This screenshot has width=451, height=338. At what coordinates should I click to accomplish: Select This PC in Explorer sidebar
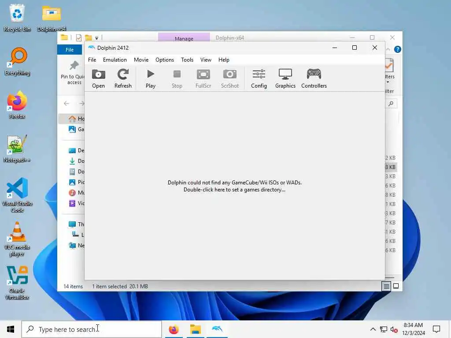[76, 224]
